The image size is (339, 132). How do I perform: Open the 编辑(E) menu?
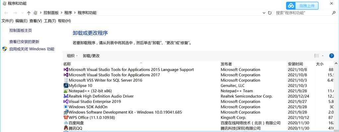click(x=22, y=21)
